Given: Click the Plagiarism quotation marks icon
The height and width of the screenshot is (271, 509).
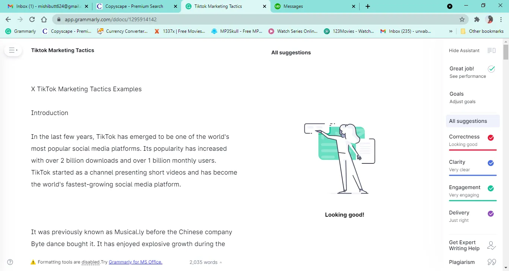Looking at the screenshot, I should point(491,262).
